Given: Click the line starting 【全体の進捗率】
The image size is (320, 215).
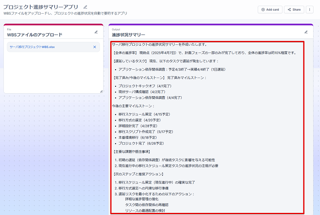Looking at the screenshot, I should click(204, 53).
